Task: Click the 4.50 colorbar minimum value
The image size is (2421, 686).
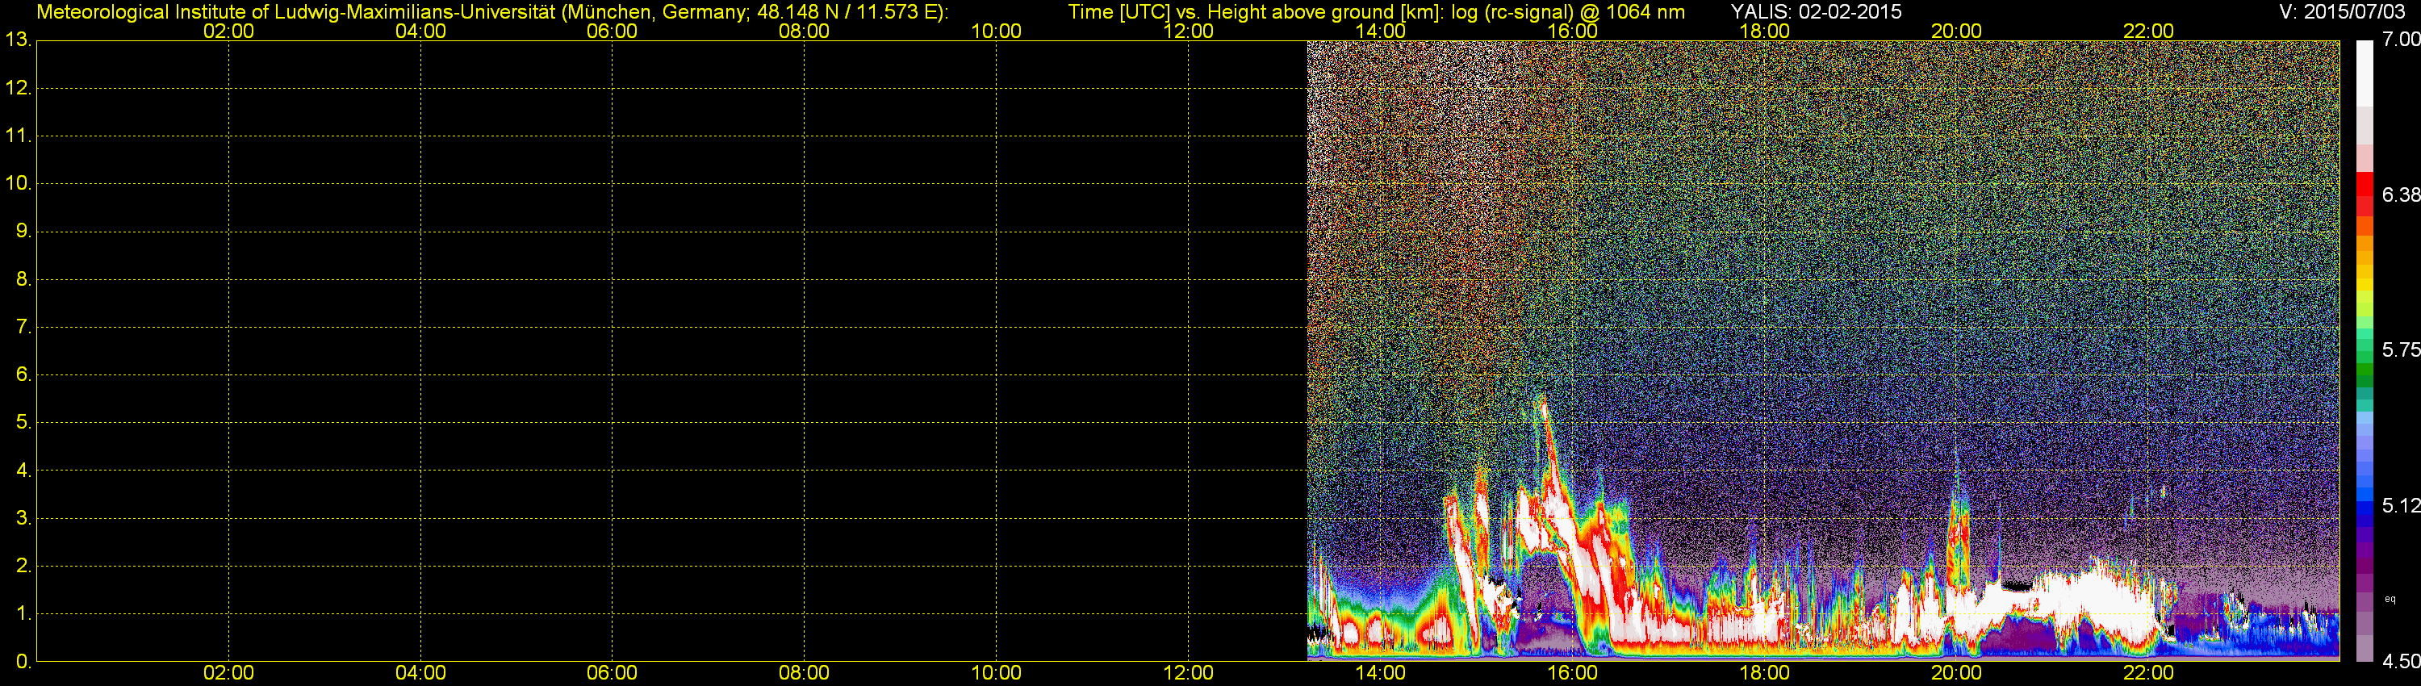Action: pos(2400,662)
